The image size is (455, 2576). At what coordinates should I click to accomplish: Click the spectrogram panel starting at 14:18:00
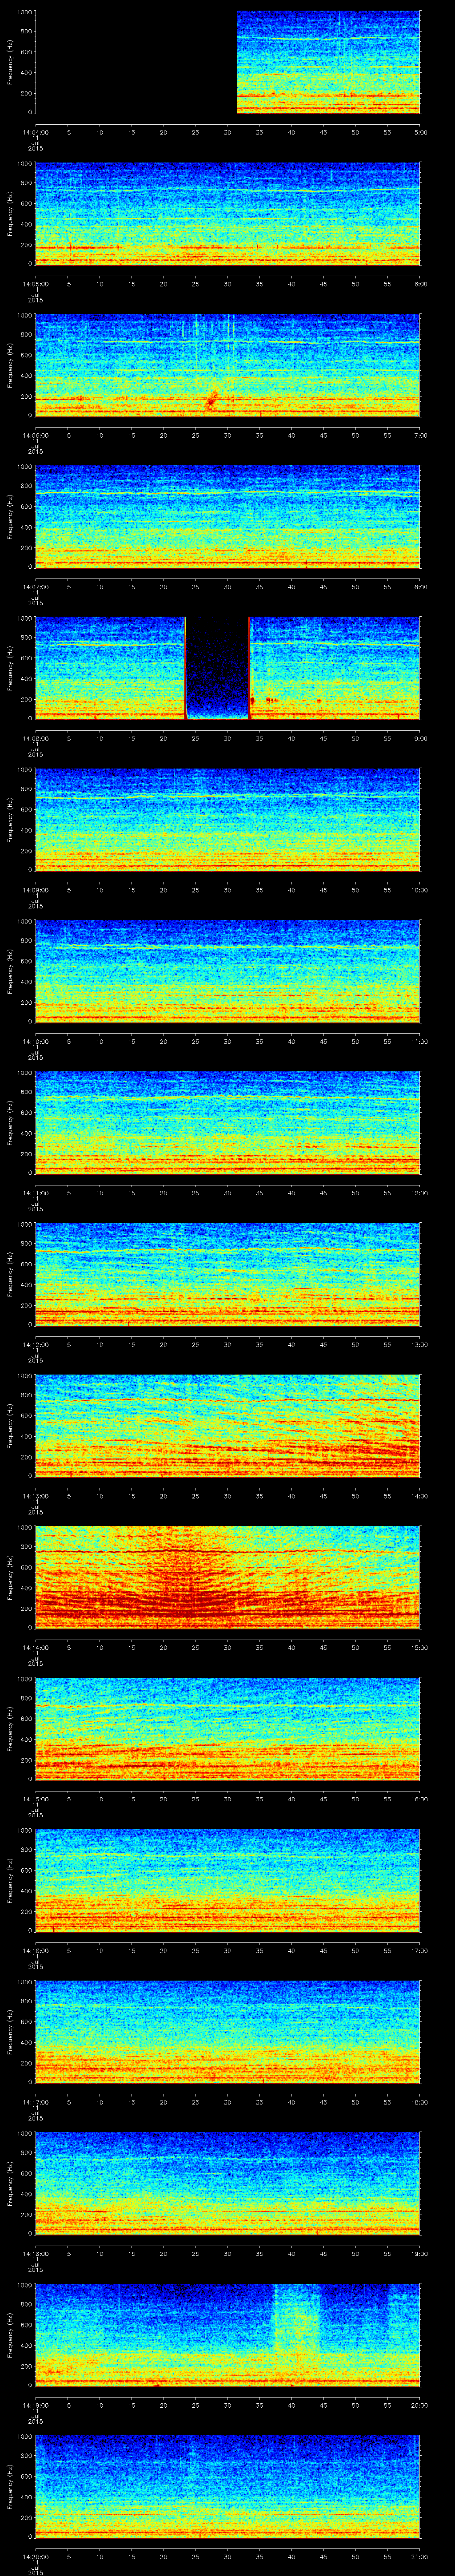coord(228,2183)
